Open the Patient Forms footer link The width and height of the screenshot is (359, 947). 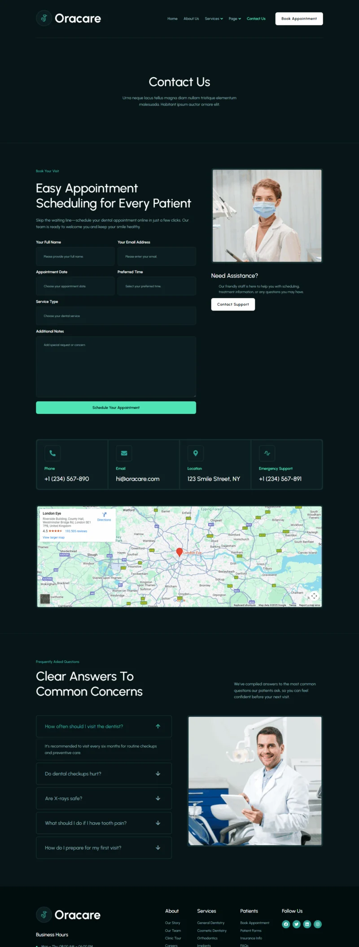(251, 930)
